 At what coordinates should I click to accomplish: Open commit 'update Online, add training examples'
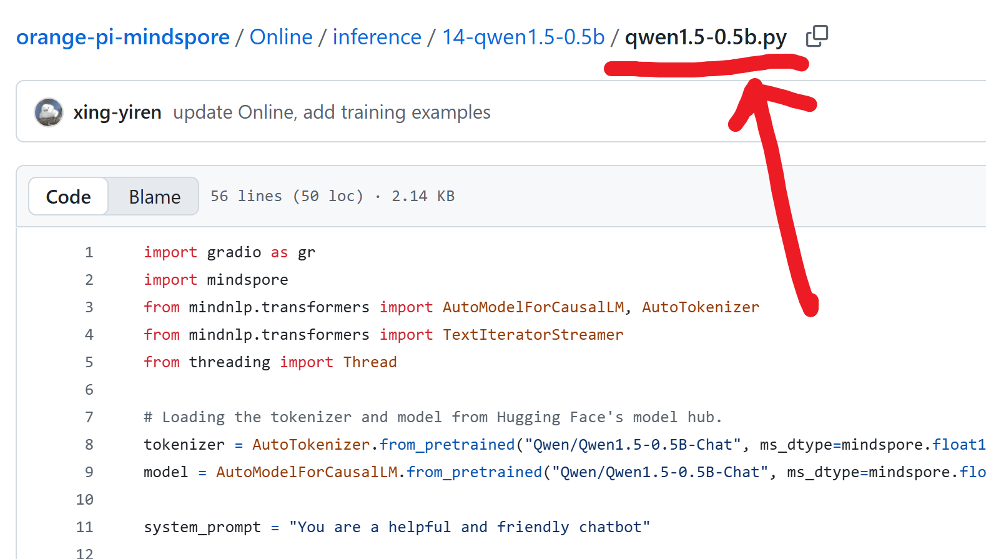(332, 112)
